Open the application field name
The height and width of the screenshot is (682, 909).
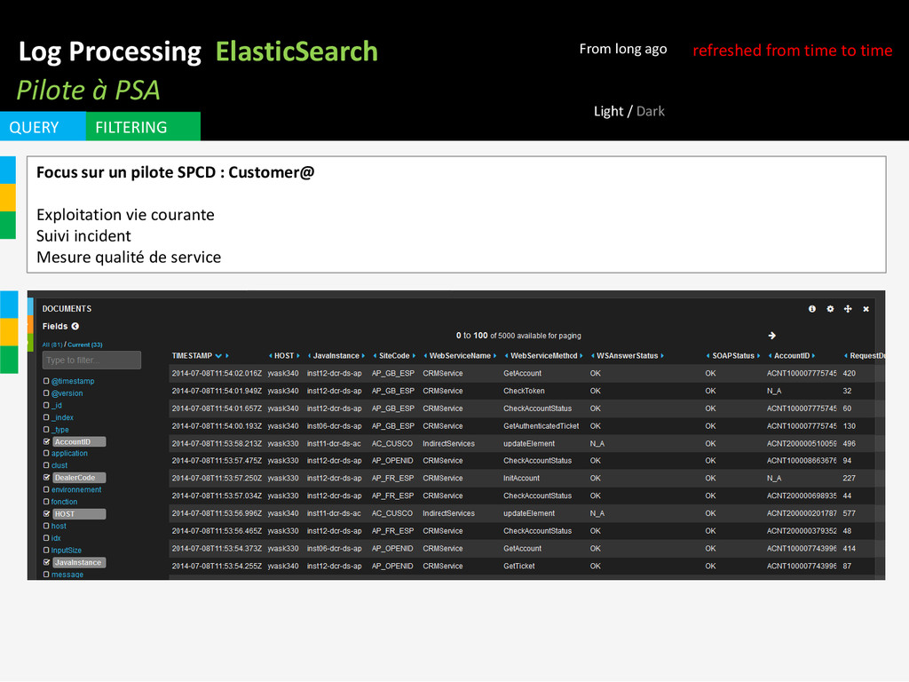click(69, 454)
